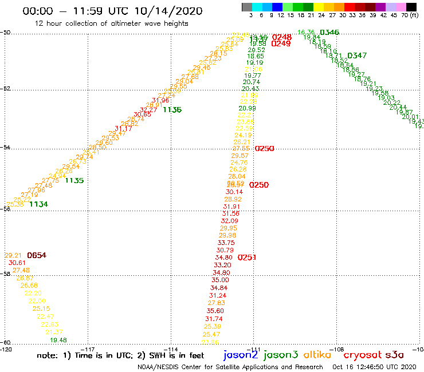
Task: Click the red time marker 0248
Action: [x=282, y=37]
